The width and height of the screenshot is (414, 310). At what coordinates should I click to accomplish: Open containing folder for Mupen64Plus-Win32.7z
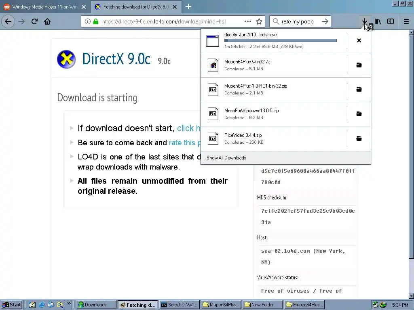coord(359,65)
